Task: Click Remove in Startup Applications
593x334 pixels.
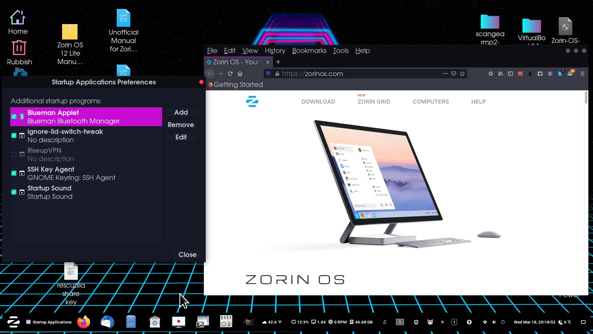Action: point(181,125)
